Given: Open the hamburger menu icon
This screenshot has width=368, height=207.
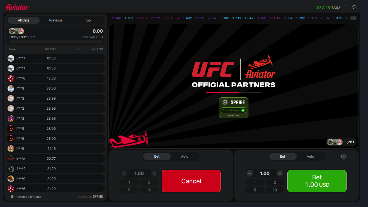Looking at the screenshot, I should click(345, 7).
